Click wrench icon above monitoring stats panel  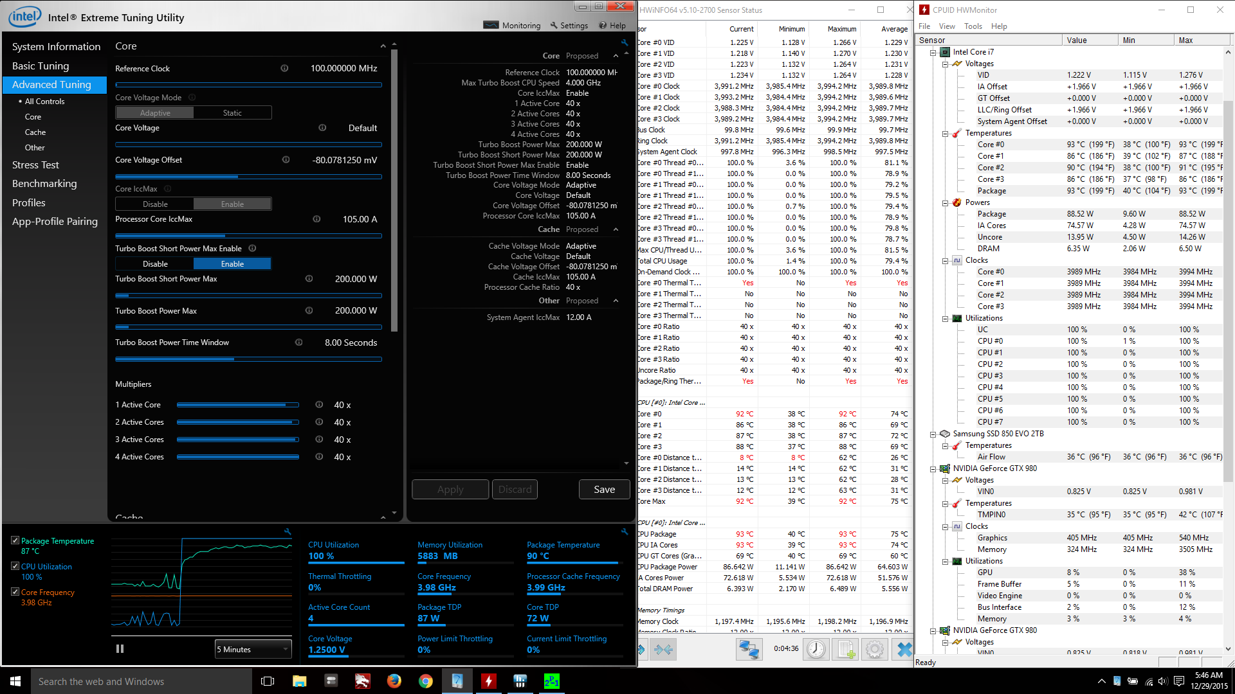pos(624,531)
